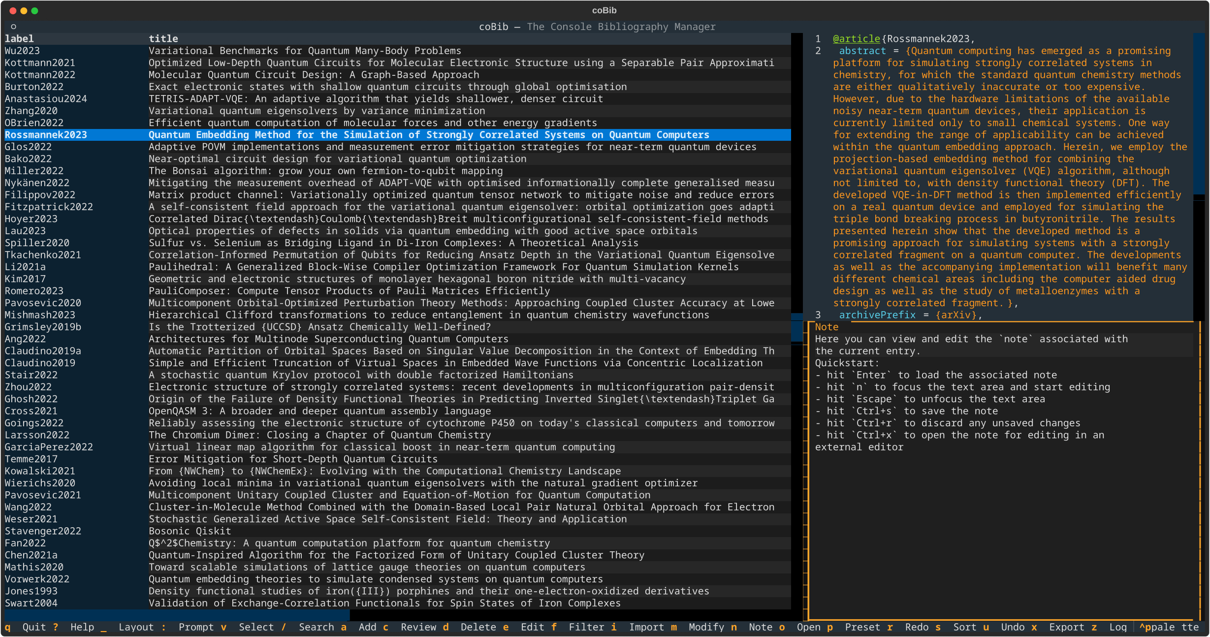Open the command Prompt footer item

[196, 627]
